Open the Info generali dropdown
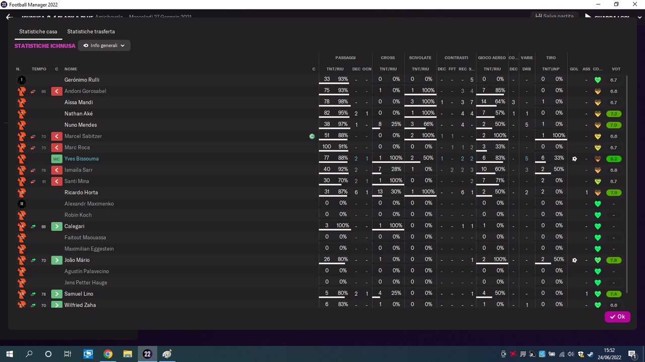Viewport: 645px width, 362px height. (x=104, y=46)
